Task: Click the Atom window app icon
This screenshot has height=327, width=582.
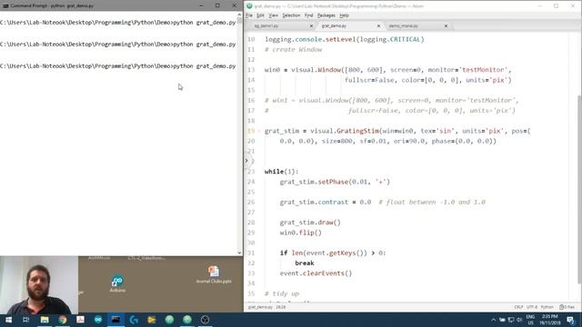Action: point(249,6)
